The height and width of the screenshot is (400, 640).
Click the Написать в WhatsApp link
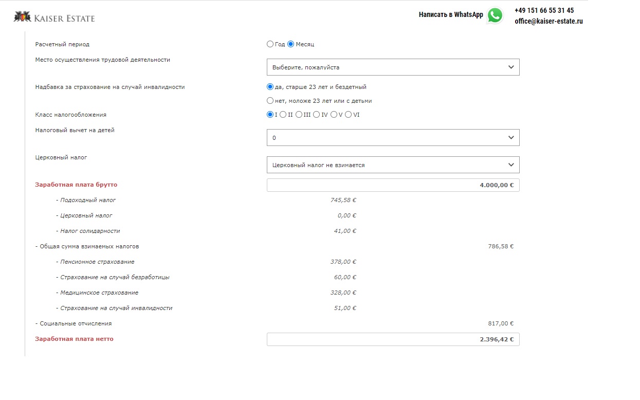[450, 15]
